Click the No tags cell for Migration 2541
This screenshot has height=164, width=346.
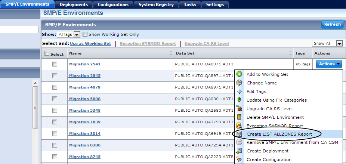[x=303, y=64]
